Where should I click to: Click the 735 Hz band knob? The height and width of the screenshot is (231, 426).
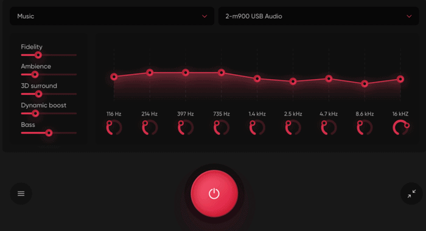222,128
